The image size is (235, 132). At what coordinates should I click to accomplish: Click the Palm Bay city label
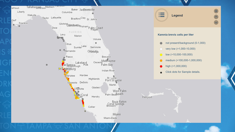pos(107,65)
